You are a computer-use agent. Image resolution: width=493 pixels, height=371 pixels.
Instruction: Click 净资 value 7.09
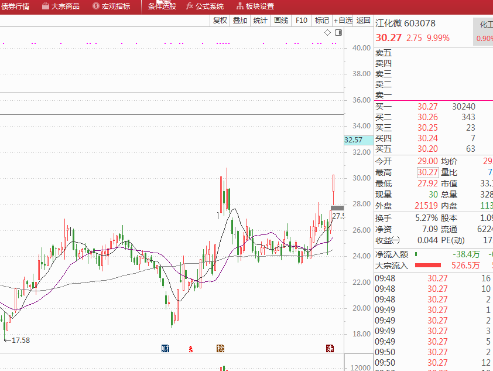430,229
